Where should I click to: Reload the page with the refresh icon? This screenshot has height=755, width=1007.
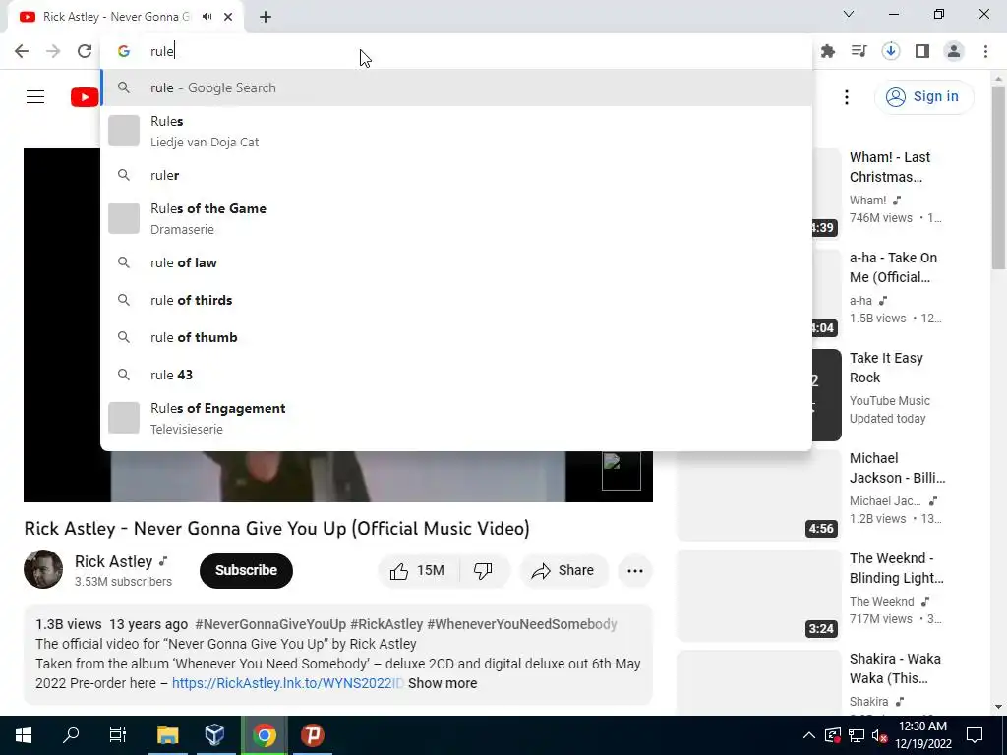pyautogui.click(x=85, y=51)
